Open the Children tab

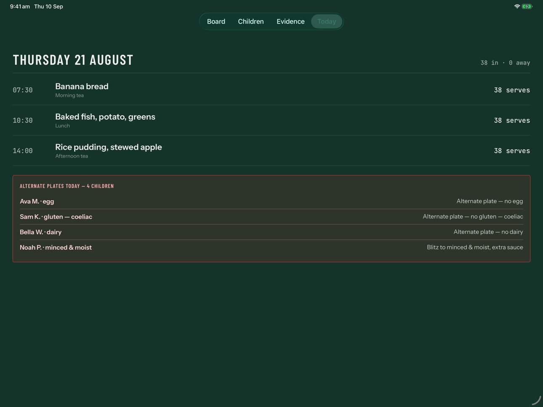tap(251, 21)
